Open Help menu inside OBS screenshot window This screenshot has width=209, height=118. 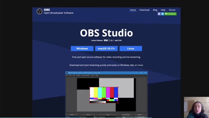coord(97,75)
